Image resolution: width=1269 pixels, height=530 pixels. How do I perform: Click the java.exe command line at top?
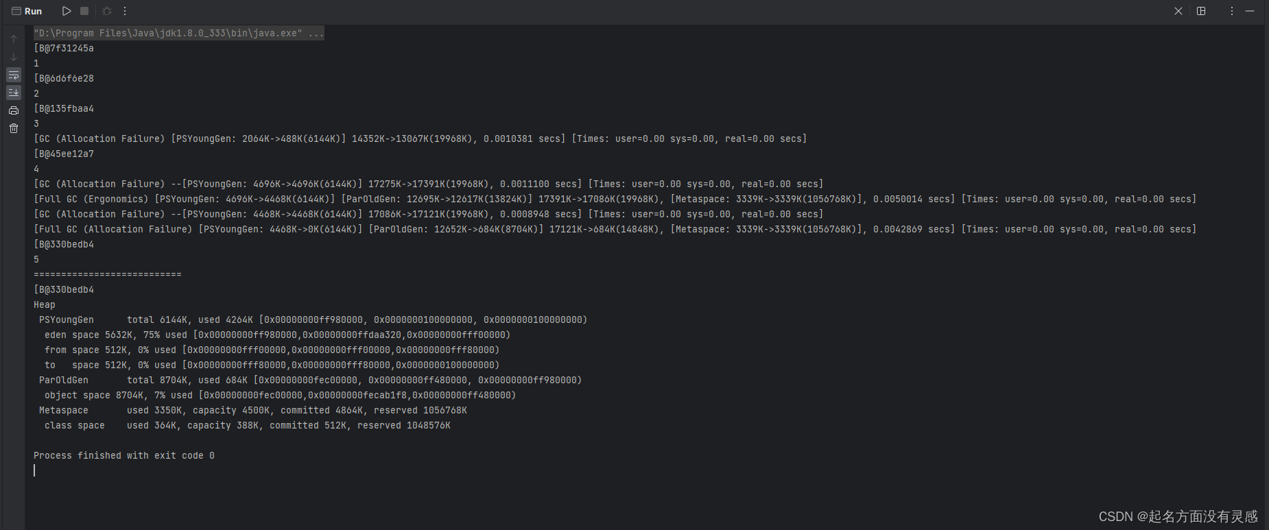coord(179,33)
